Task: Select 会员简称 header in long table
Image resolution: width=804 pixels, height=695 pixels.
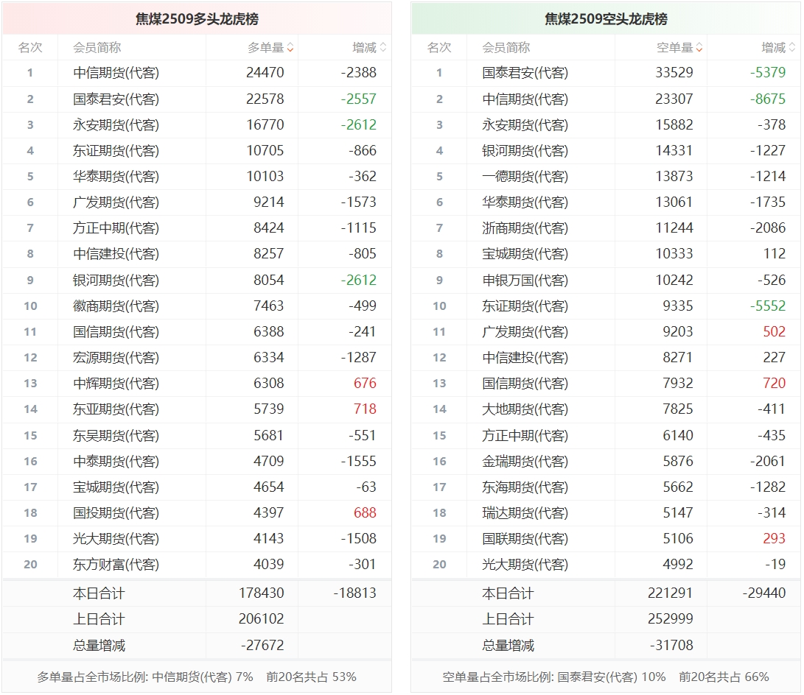Action: point(97,48)
